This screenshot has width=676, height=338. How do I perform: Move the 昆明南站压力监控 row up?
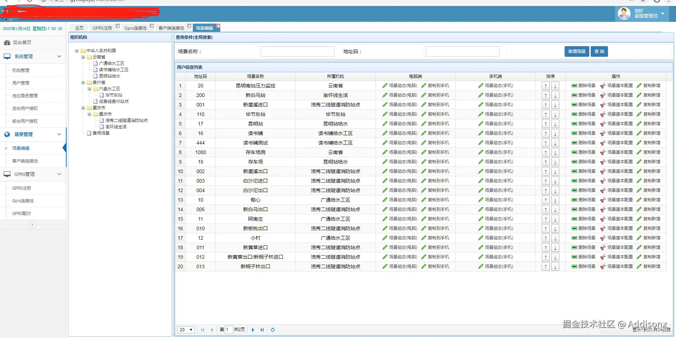(546, 86)
